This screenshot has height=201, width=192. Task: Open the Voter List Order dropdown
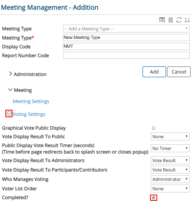click(x=170, y=189)
